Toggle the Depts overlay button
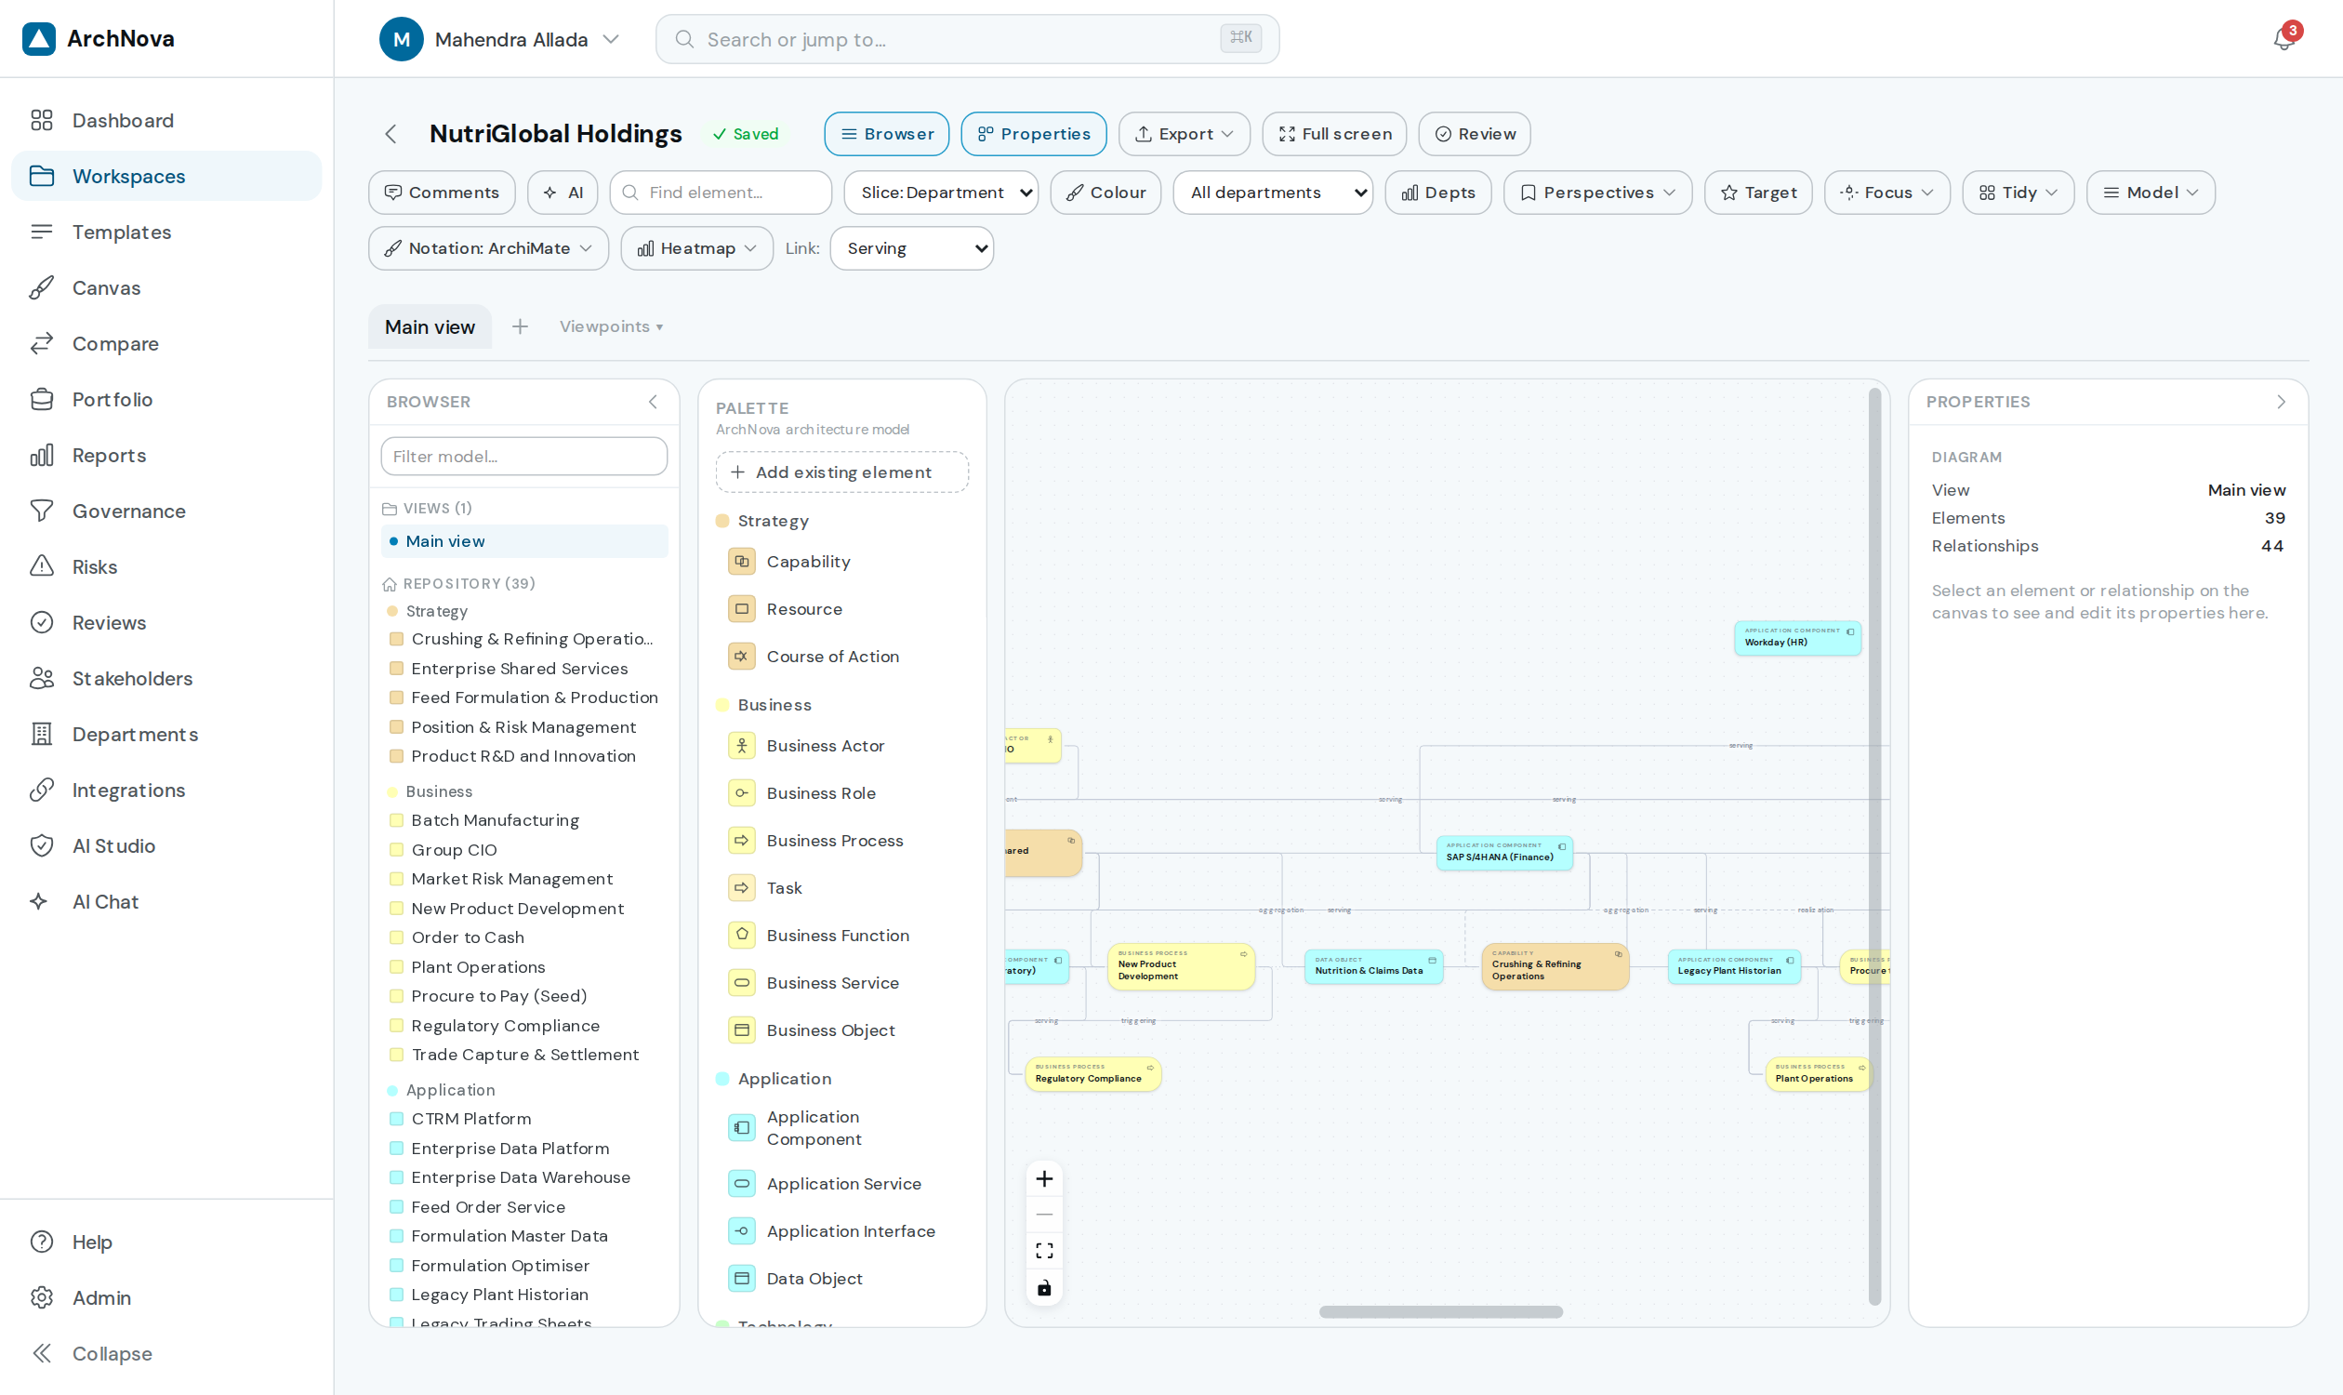This screenshot has height=1395, width=2343. point(1438,193)
